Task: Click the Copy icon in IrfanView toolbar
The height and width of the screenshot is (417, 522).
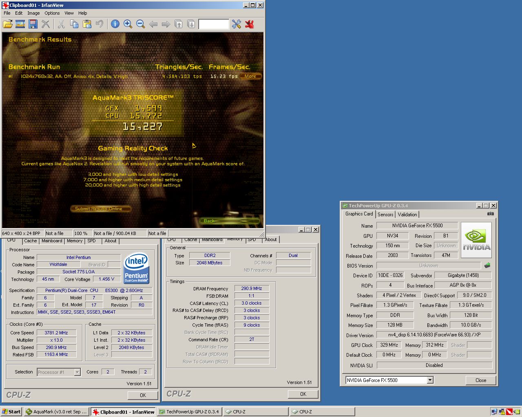Action: pyautogui.click(x=74, y=24)
